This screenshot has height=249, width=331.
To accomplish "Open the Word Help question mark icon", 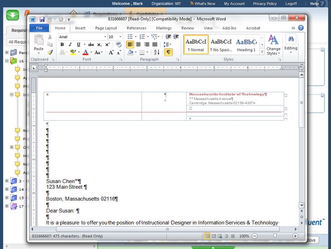I will point(301,28).
